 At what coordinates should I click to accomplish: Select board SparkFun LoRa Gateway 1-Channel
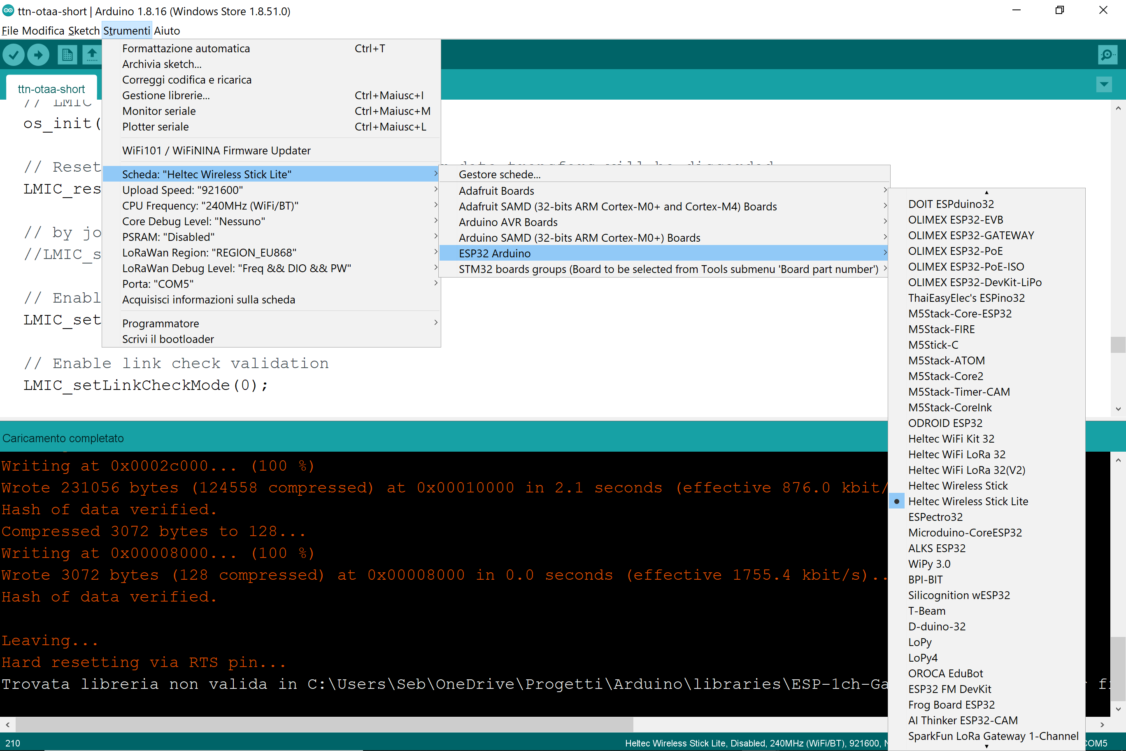tap(986, 736)
